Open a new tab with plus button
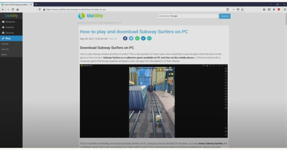The width and height of the screenshot is (287, 150). point(36,4)
